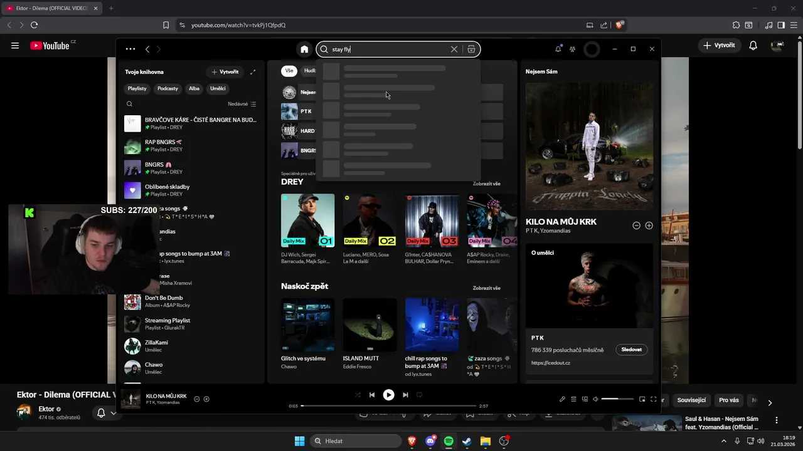This screenshot has width=803, height=451.
Task: Select the Vše filter chip
Action: tap(289, 71)
